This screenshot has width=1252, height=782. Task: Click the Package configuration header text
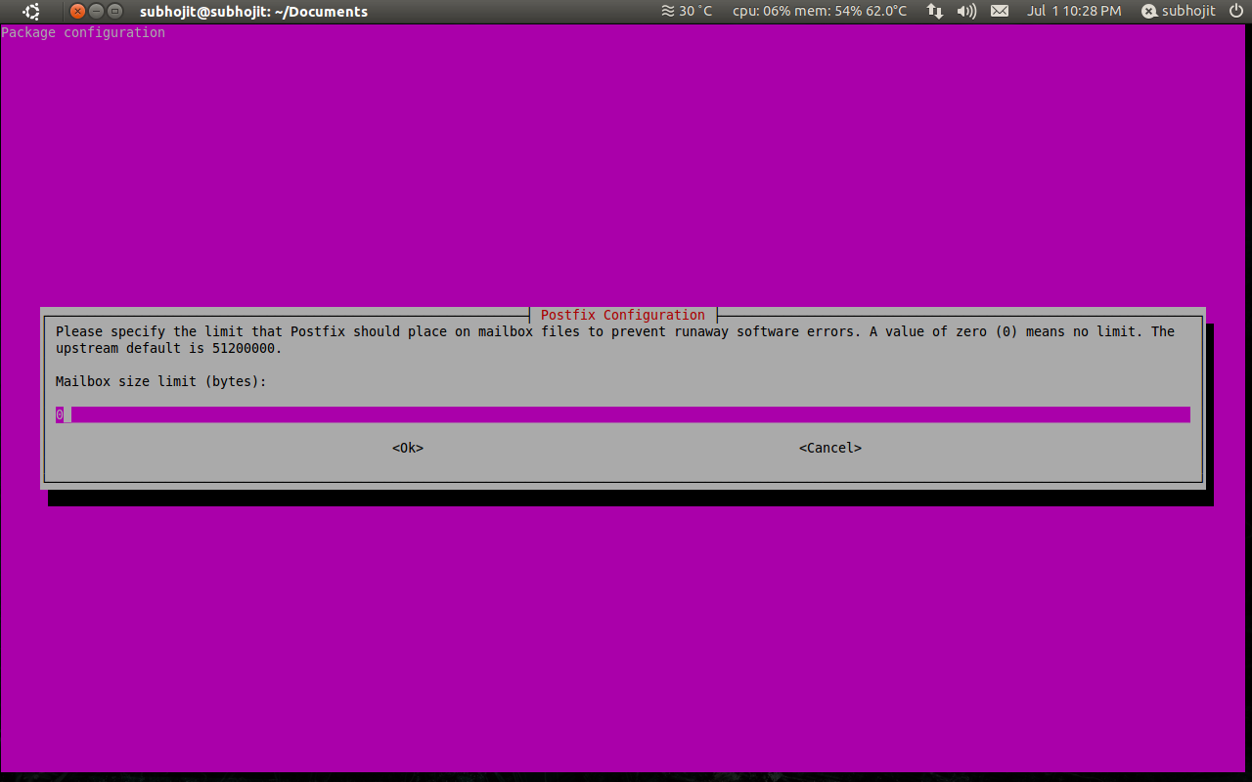point(83,32)
